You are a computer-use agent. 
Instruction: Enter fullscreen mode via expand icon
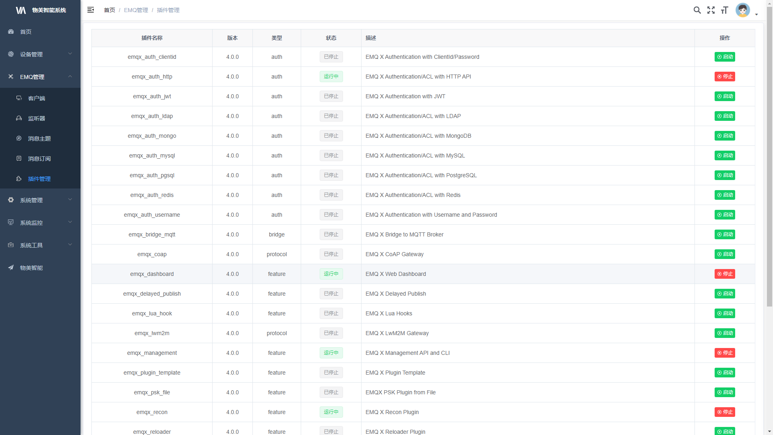tap(711, 10)
